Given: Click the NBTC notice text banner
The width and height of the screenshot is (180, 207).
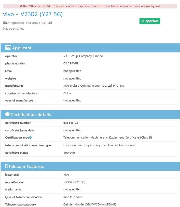Looking at the screenshot, I should [x=90, y=6].
